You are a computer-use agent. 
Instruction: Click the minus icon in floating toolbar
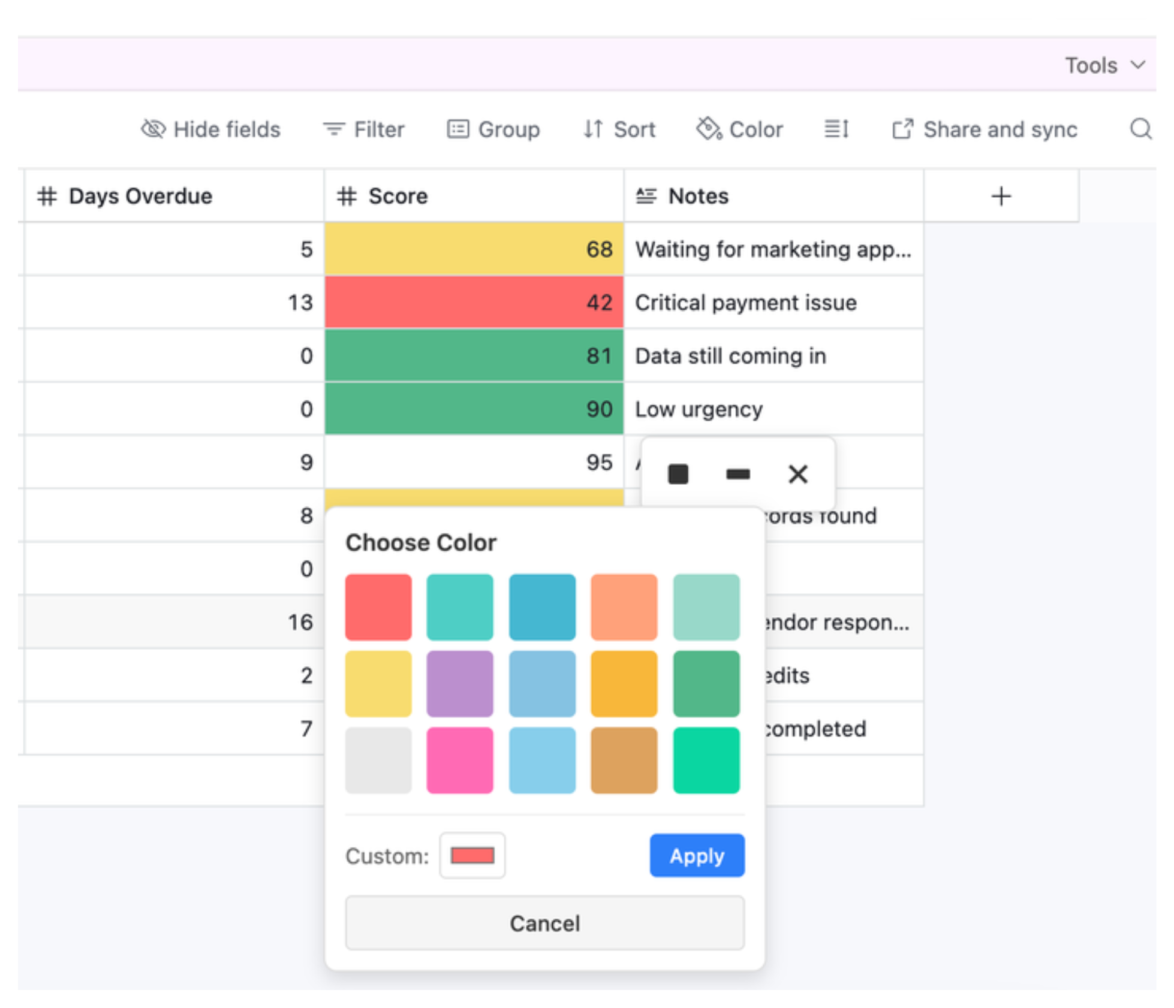click(x=738, y=474)
